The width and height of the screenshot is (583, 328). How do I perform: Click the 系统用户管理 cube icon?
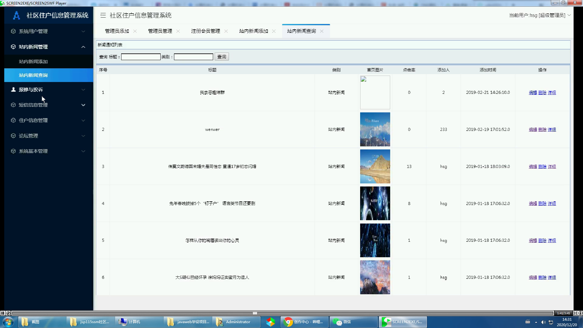13,31
